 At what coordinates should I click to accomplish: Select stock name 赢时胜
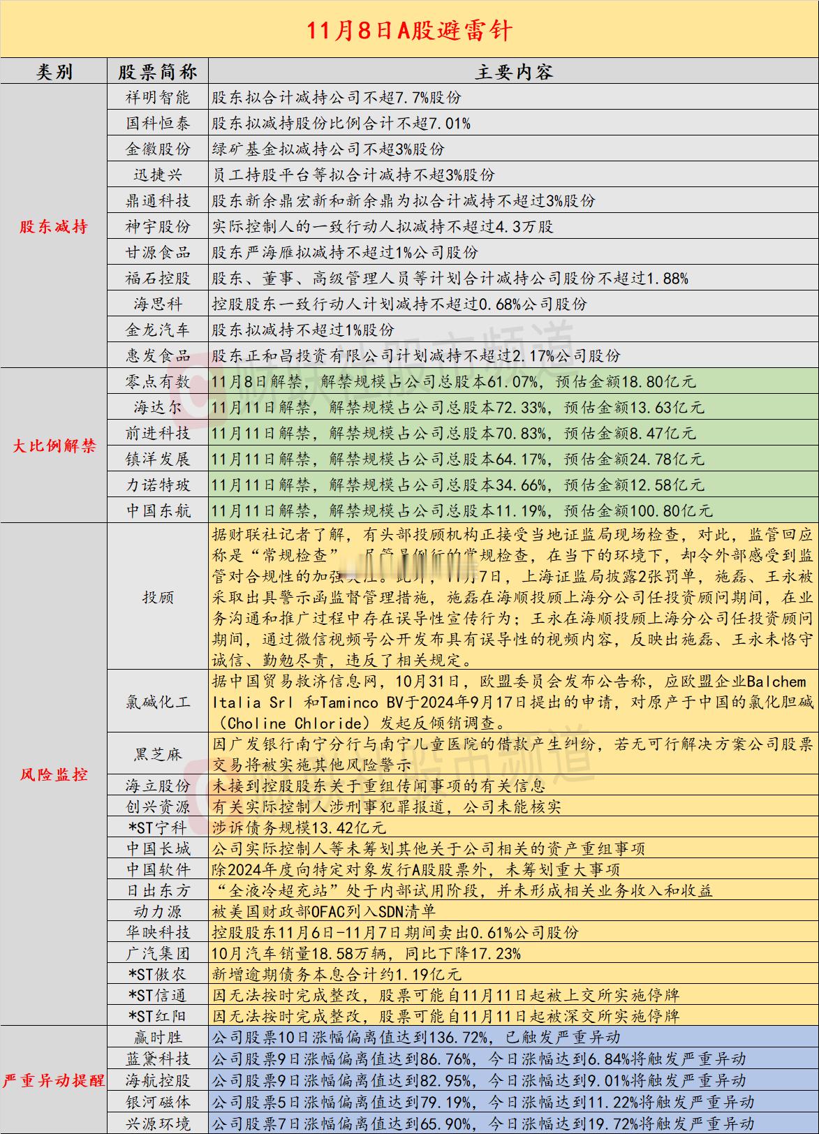158,1037
